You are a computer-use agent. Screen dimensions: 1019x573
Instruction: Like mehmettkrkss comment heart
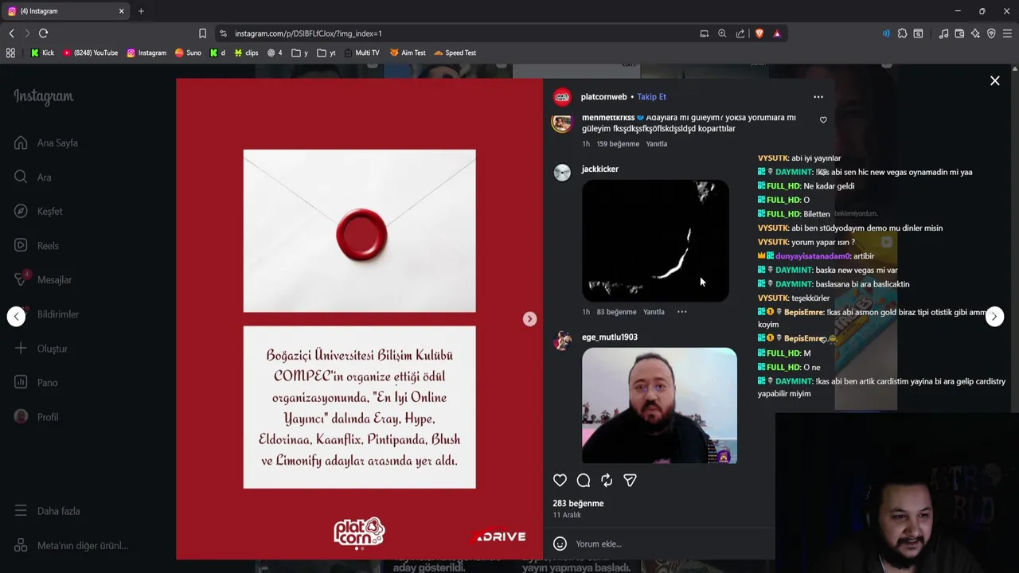[x=823, y=120]
